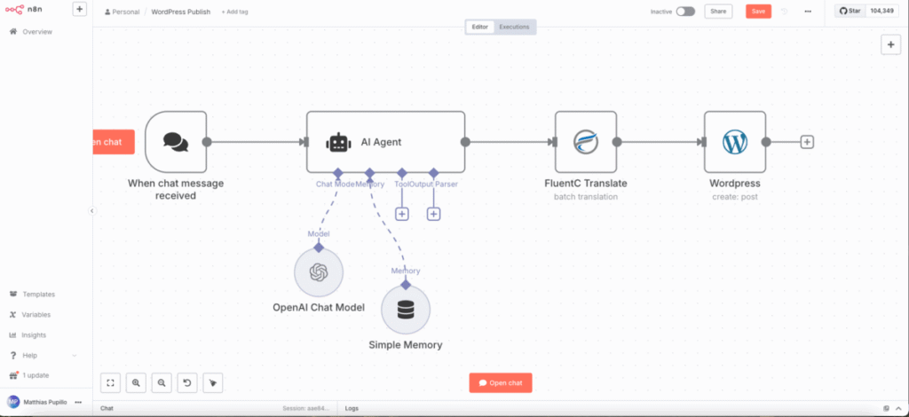Select the WordPress node icon
909x417 pixels.
point(734,142)
